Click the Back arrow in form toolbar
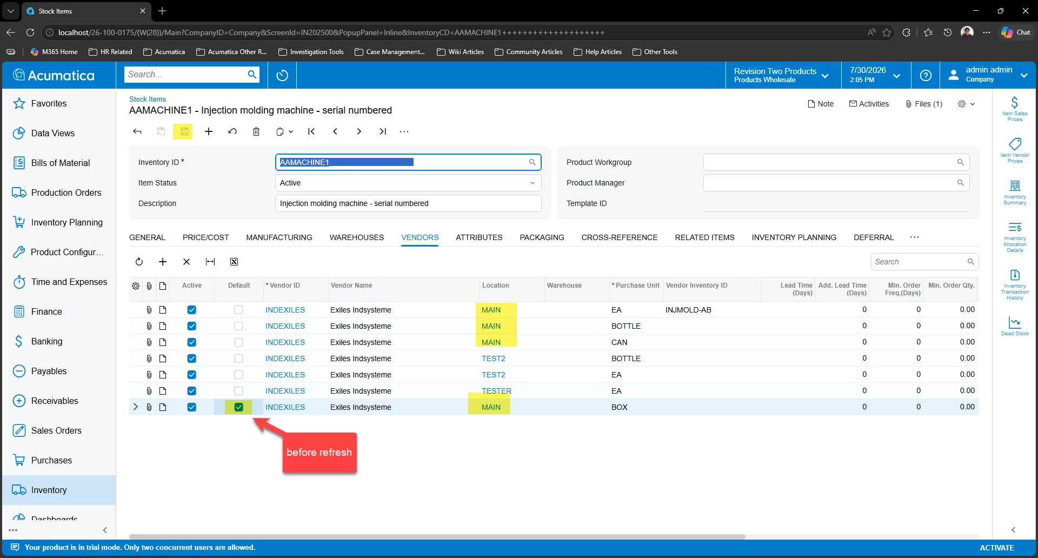 coord(137,131)
